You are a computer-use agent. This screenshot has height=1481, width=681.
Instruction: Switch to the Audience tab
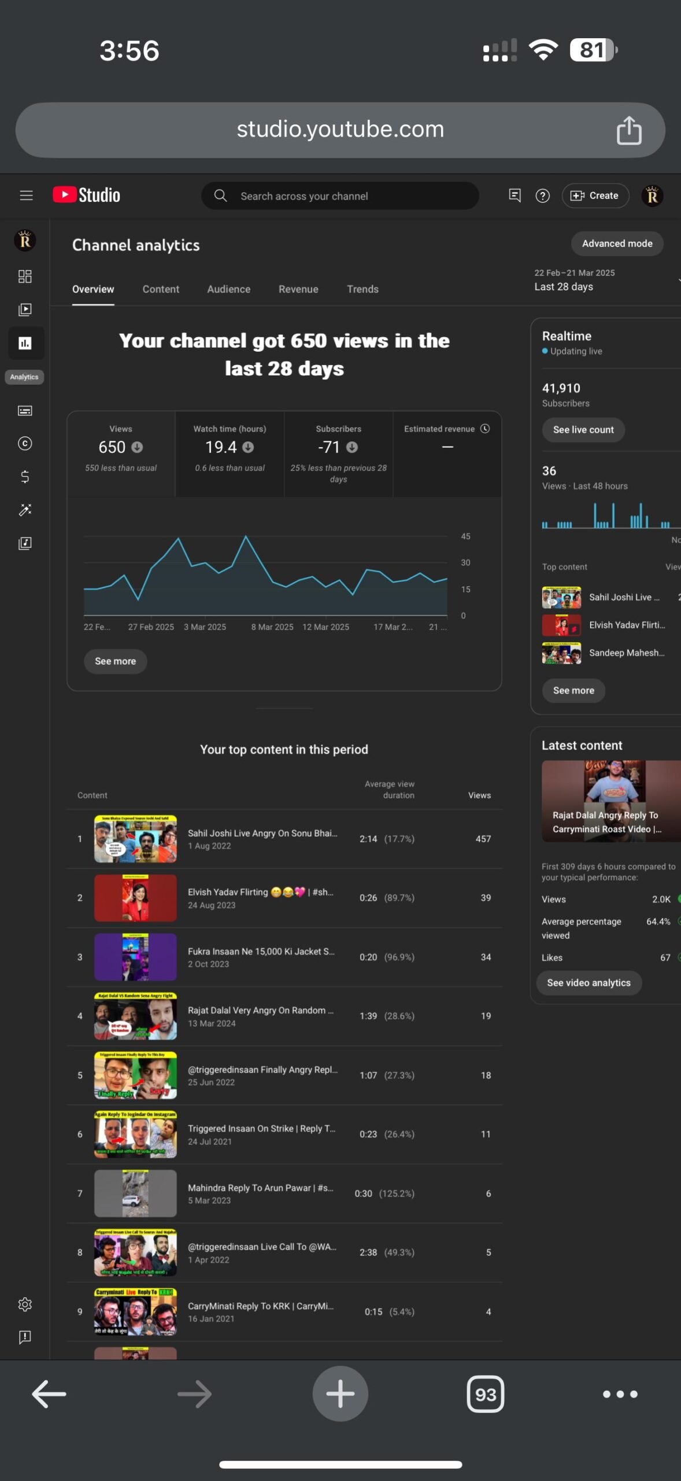tap(229, 289)
